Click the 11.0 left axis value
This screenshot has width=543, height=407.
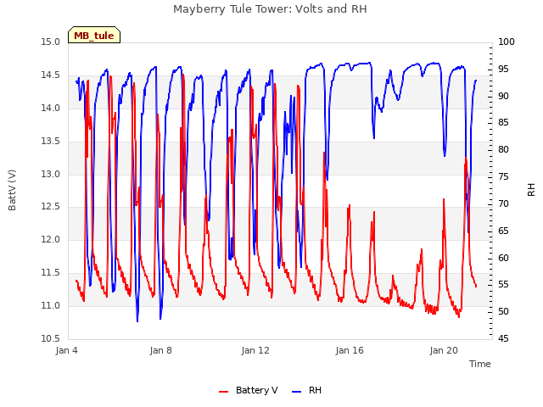pyautogui.click(x=50, y=305)
